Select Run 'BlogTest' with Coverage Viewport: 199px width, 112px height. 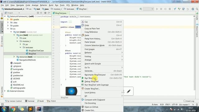click(102, 85)
